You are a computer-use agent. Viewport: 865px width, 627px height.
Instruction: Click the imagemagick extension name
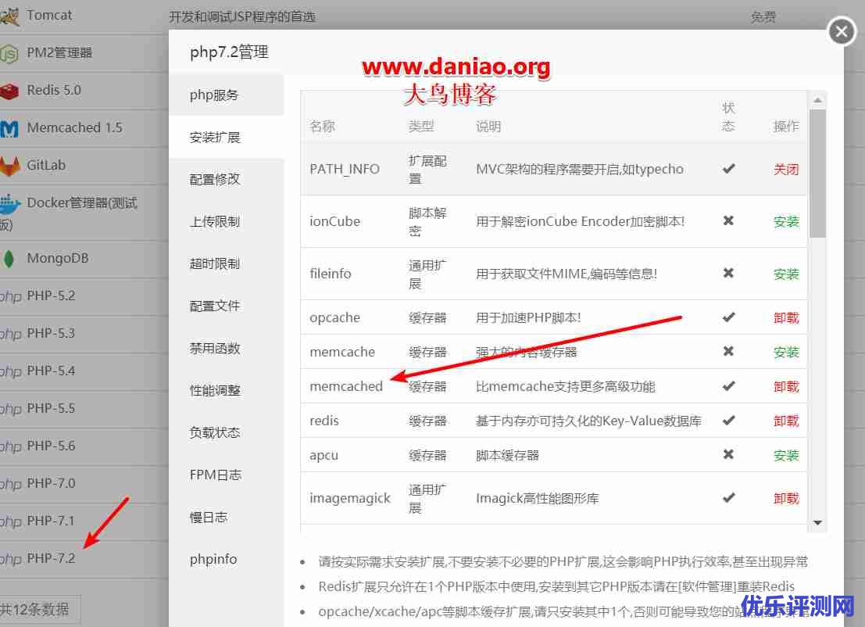pos(350,499)
